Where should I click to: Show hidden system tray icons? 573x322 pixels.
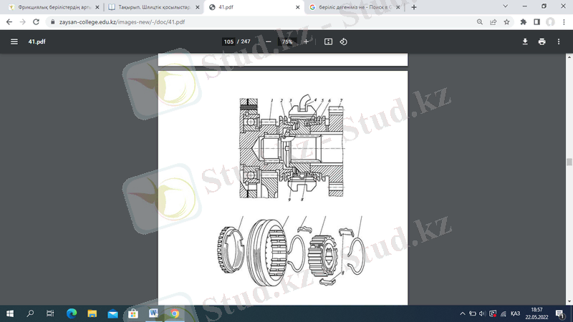(462, 313)
